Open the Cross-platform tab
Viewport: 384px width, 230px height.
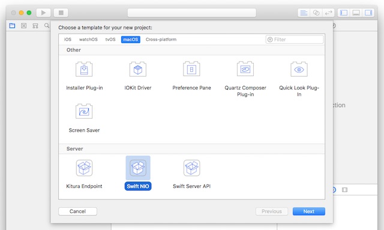[161, 40]
